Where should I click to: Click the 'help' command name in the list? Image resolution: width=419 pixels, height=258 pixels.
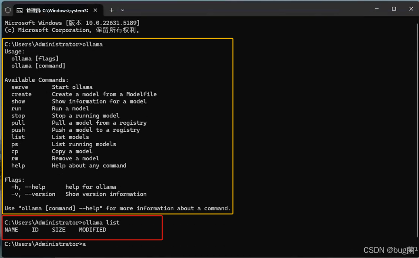18,166
